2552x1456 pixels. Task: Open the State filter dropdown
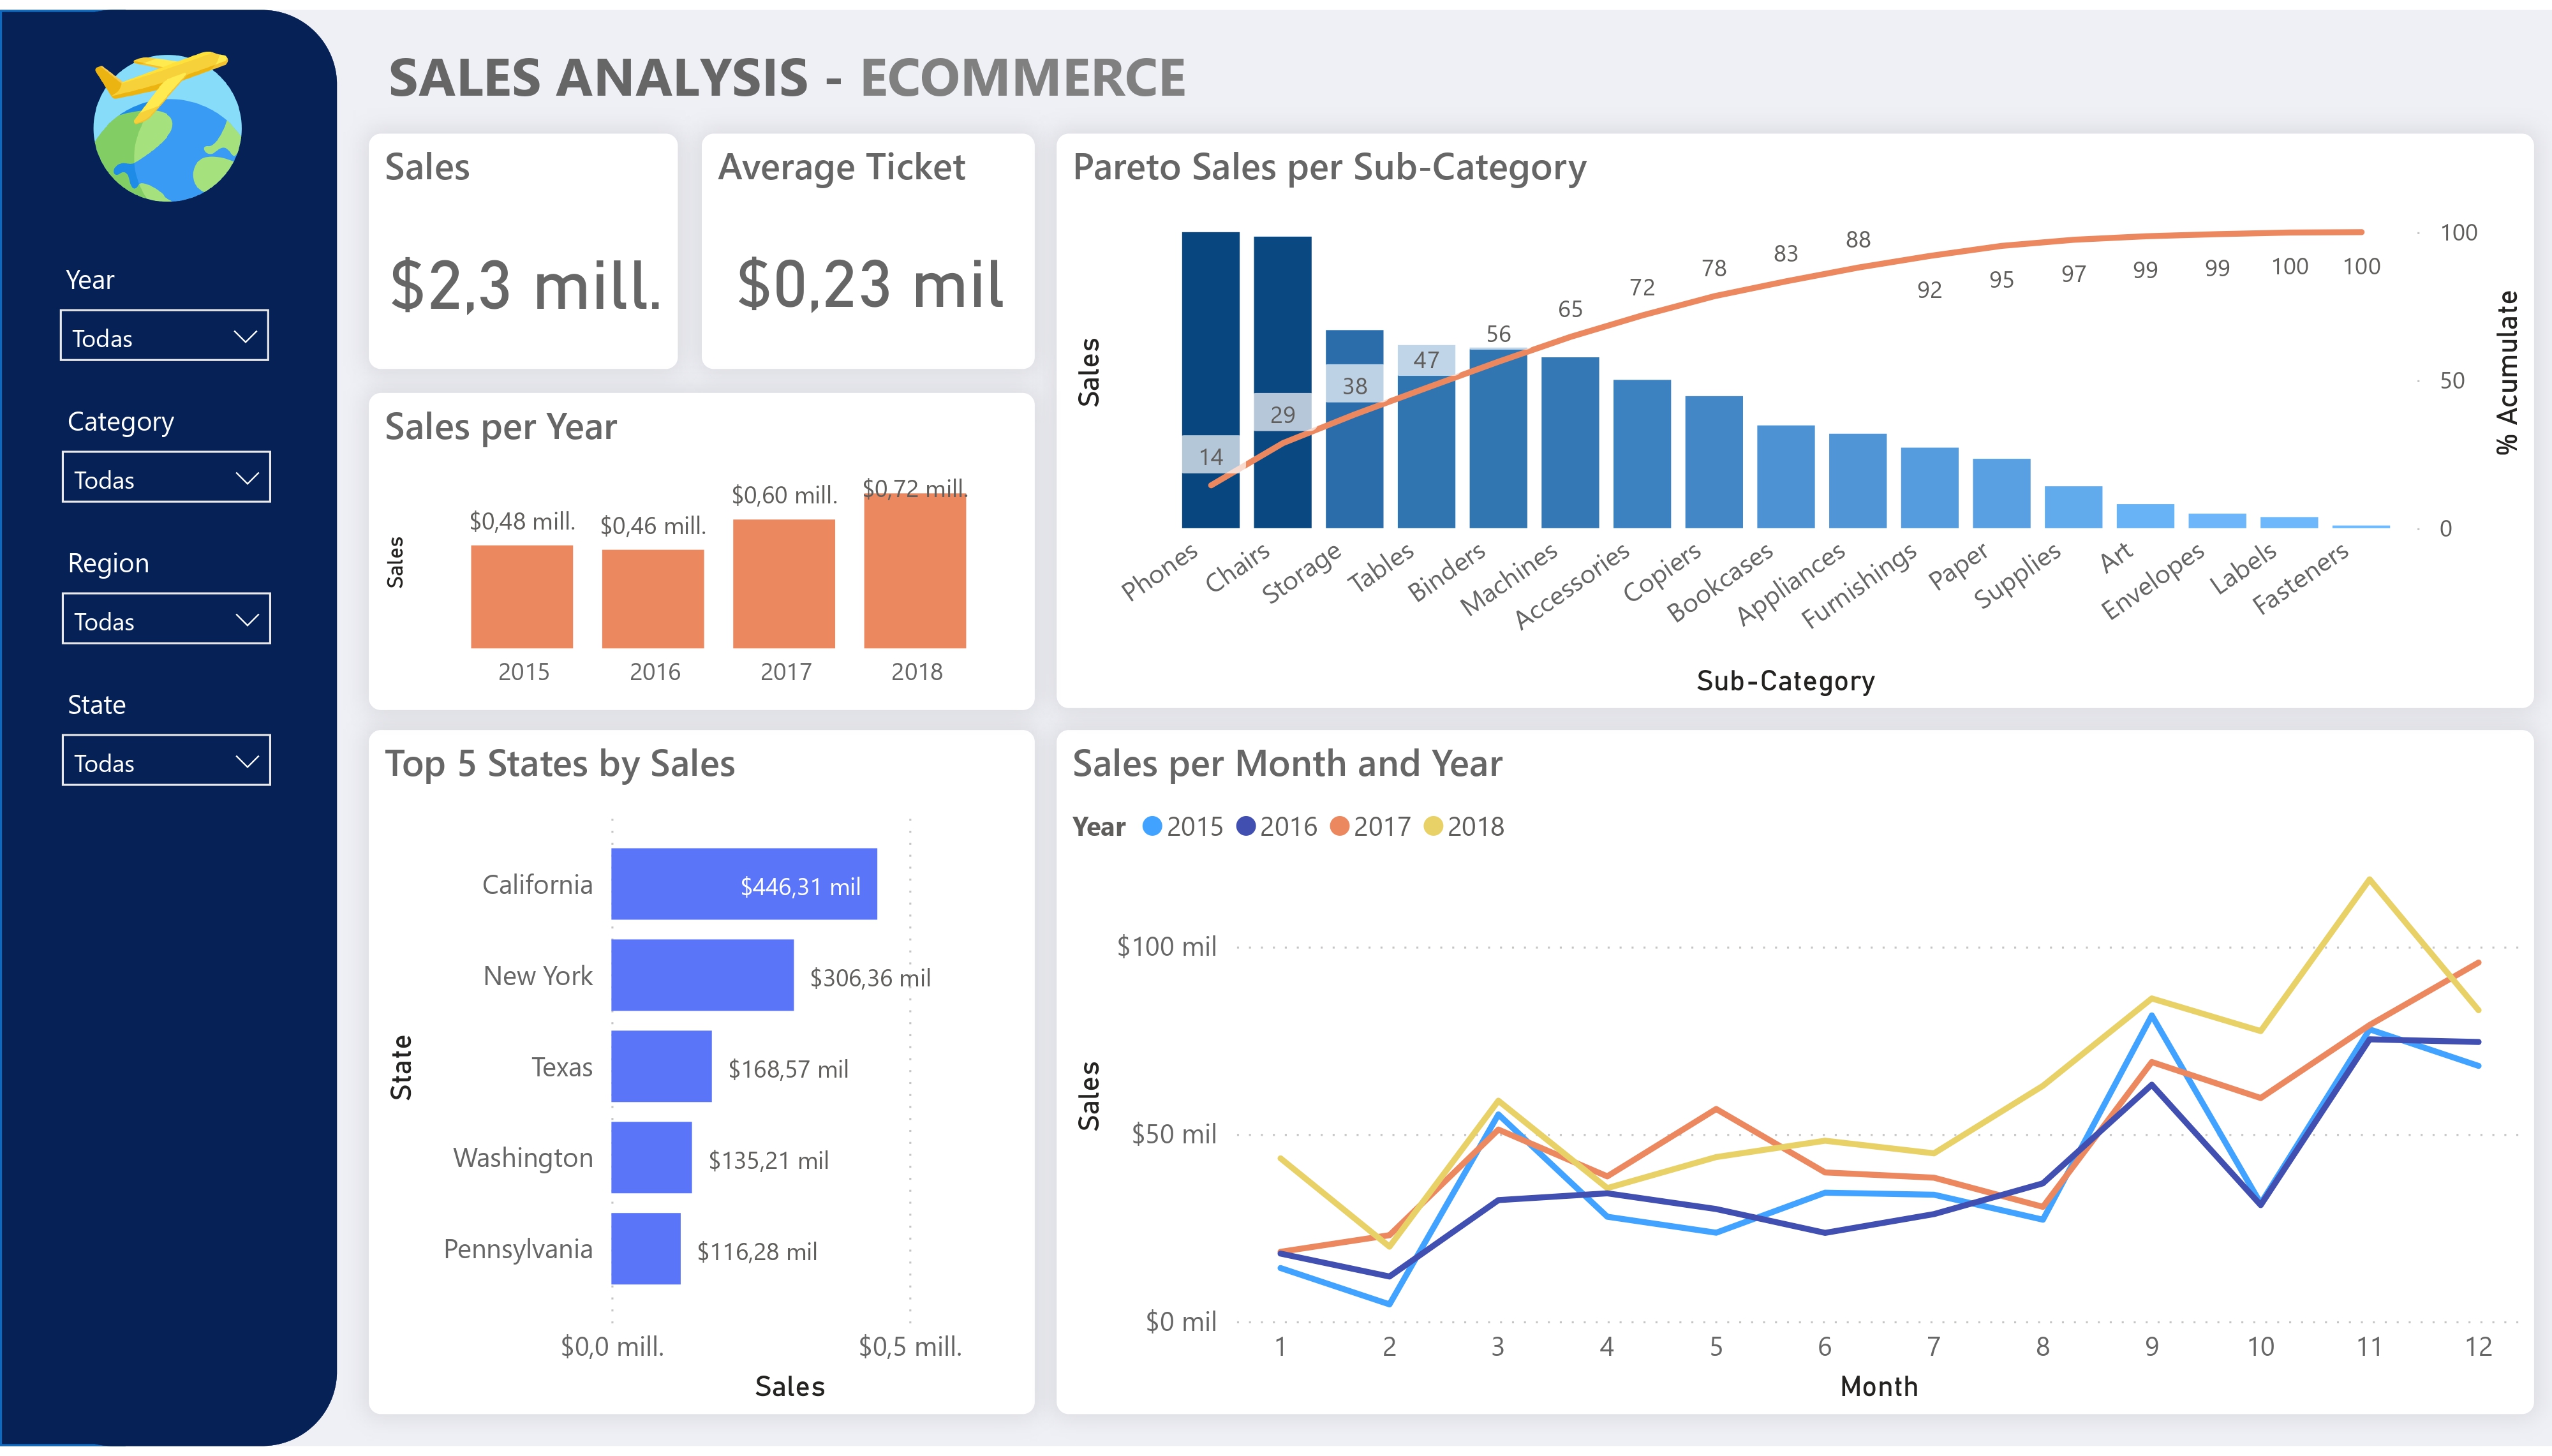pos(166,761)
